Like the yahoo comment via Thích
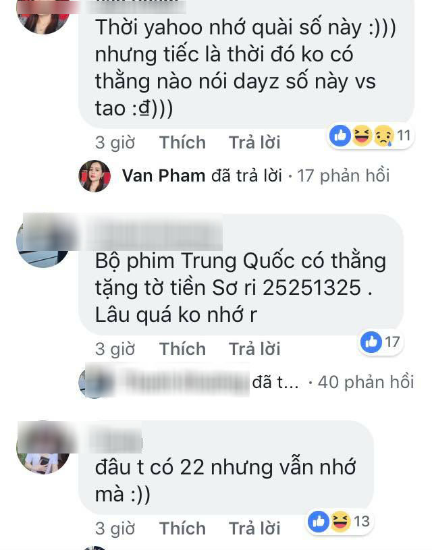The width and height of the screenshot is (432, 550). point(182,142)
